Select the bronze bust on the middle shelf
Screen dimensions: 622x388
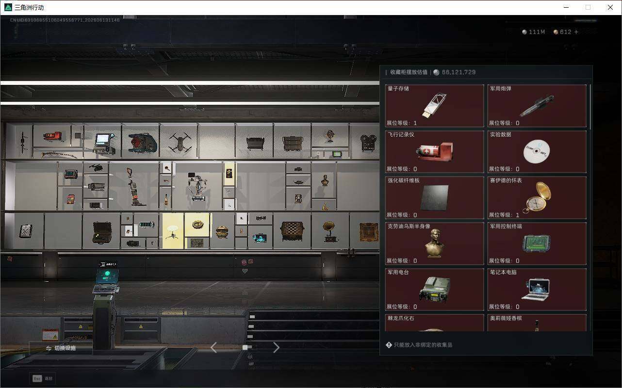325,181
